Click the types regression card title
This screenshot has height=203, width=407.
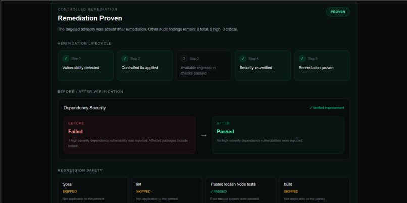67,184
